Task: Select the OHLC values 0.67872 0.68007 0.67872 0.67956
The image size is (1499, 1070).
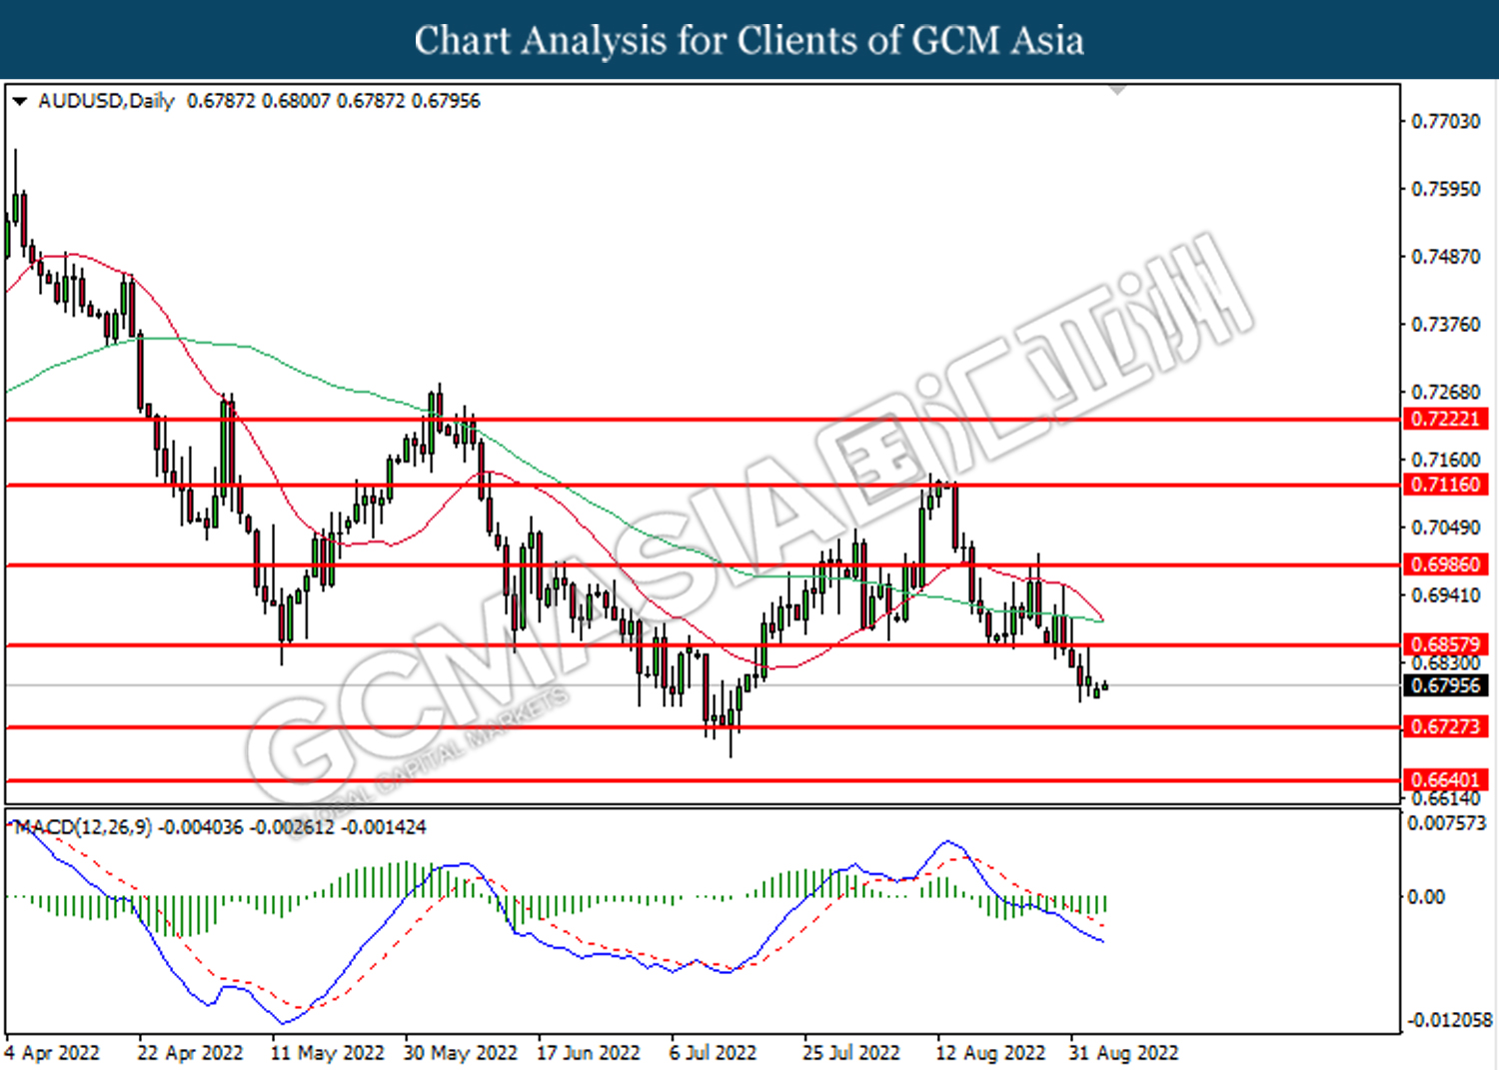Action: click(334, 101)
